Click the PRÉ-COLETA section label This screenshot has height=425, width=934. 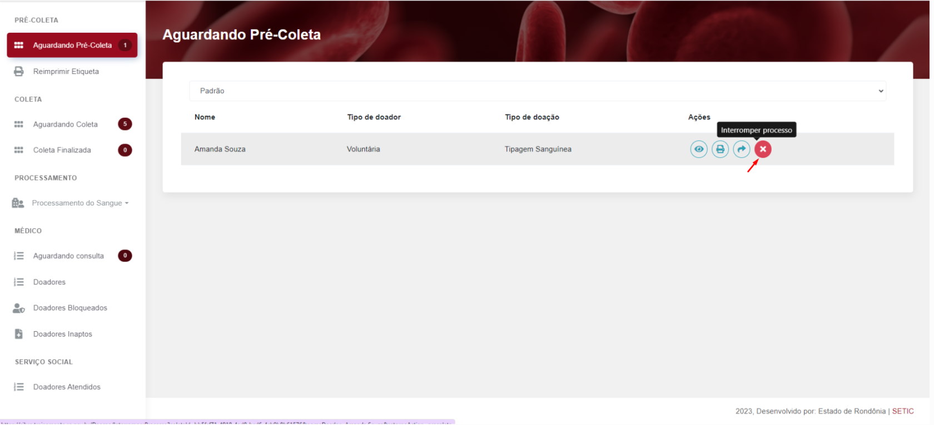36,20
